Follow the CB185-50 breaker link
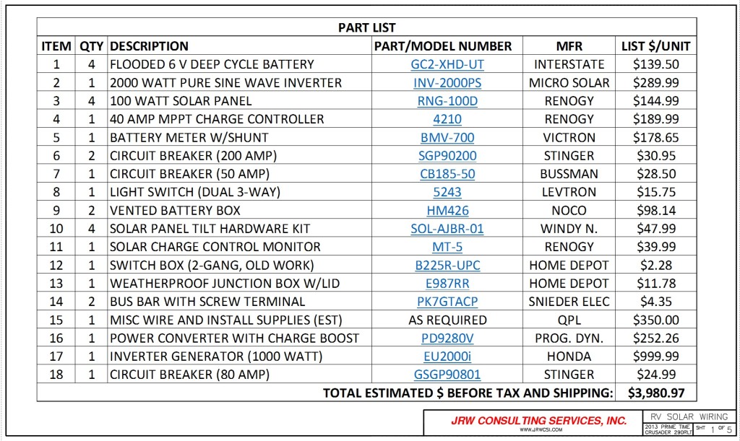 447,175
